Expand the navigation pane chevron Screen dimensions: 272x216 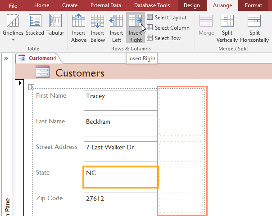point(6,58)
